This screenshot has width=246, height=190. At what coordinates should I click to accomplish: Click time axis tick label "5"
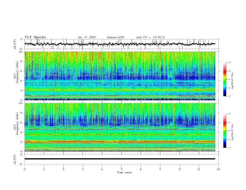tap(121, 169)
